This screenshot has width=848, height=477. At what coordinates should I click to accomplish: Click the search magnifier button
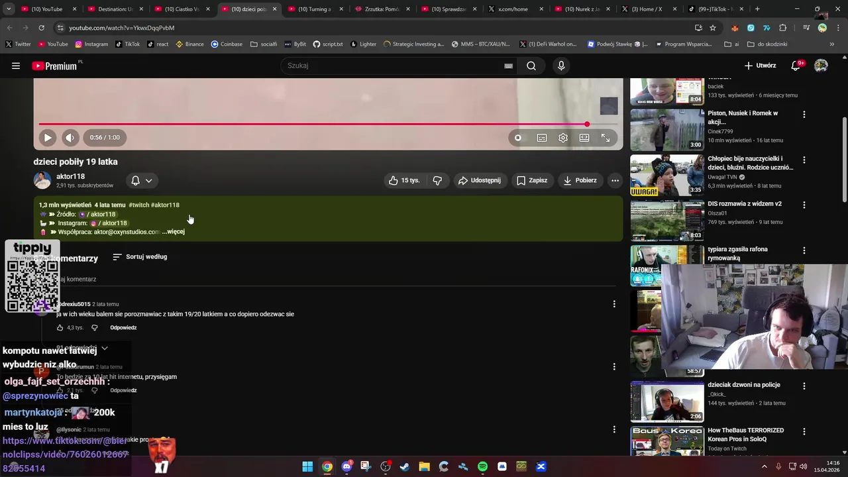pyautogui.click(x=531, y=66)
